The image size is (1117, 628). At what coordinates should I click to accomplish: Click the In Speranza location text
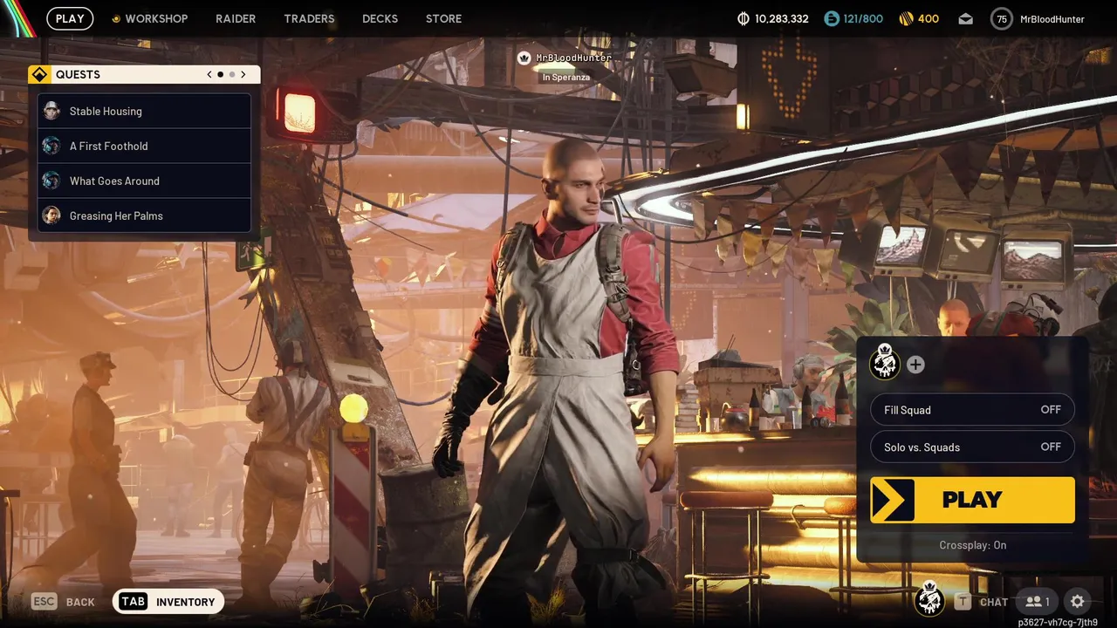(x=565, y=78)
